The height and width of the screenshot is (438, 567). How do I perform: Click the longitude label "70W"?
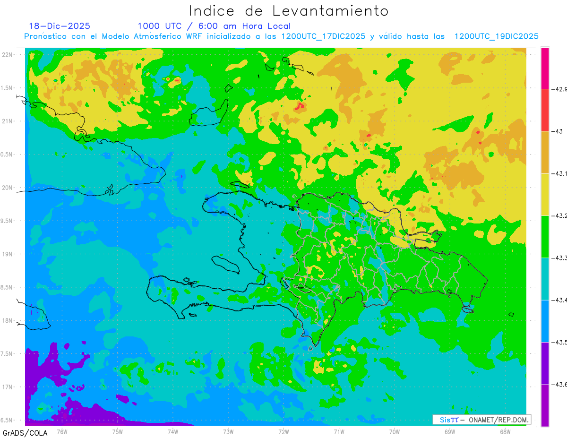[x=394, y=431]
